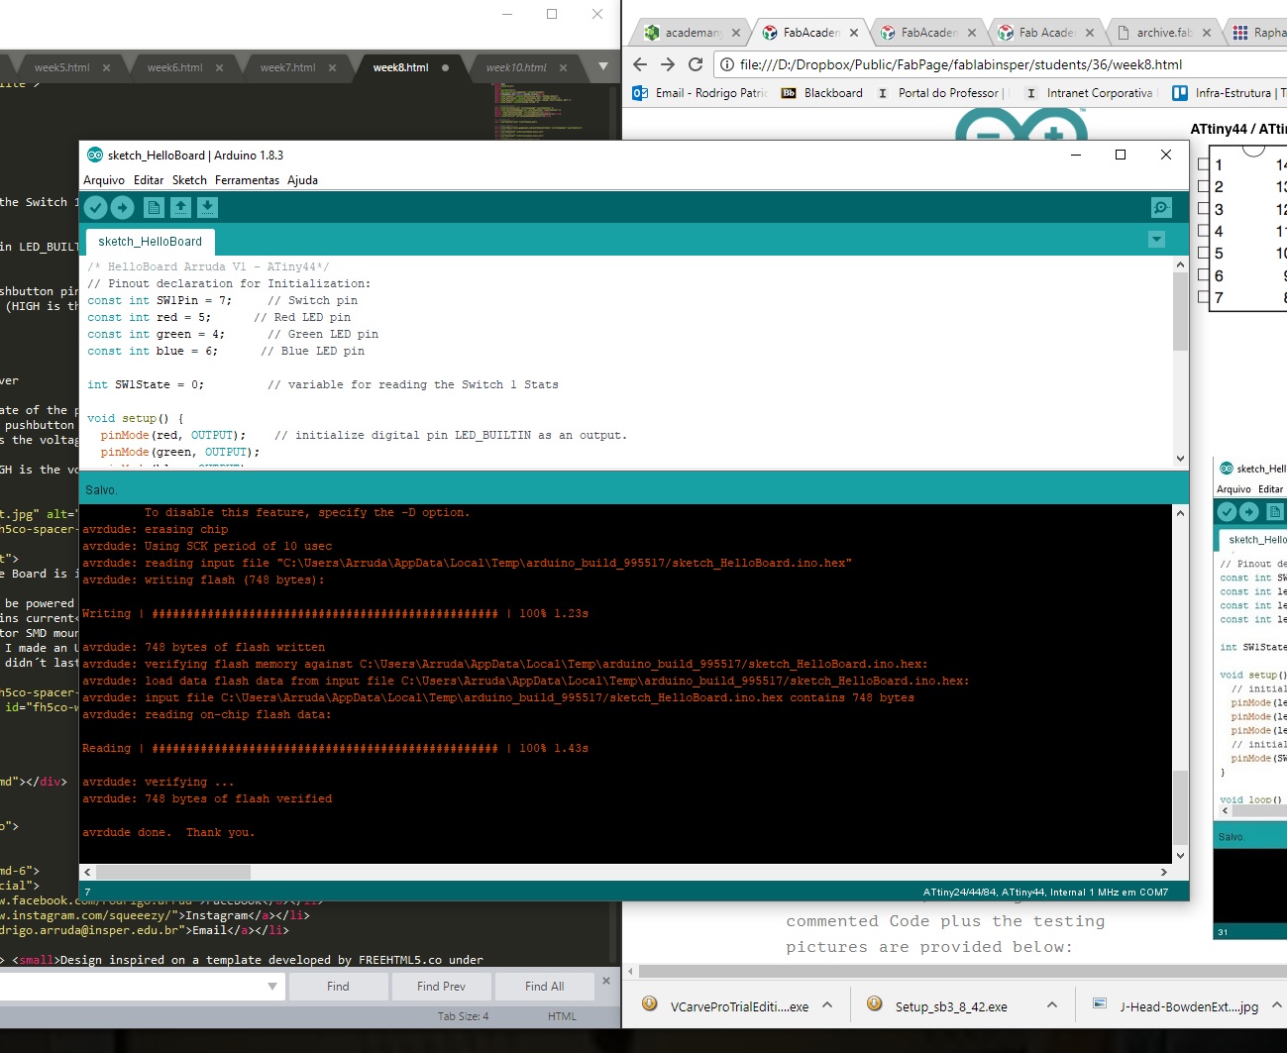Click the unsaved dot on week8.html tab
This screenshot has height=1053, width=1287.
pyautogui.click(x=445, y=68)
